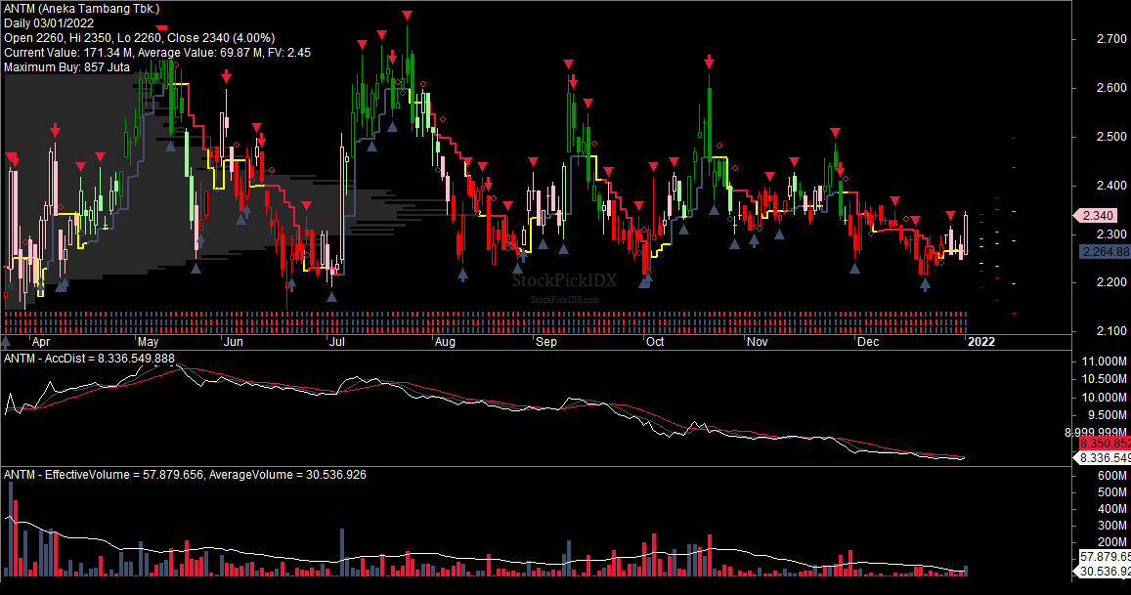Jump to Jun on the time axis
Screen dimensions: 1131x595
click(233, 341)
